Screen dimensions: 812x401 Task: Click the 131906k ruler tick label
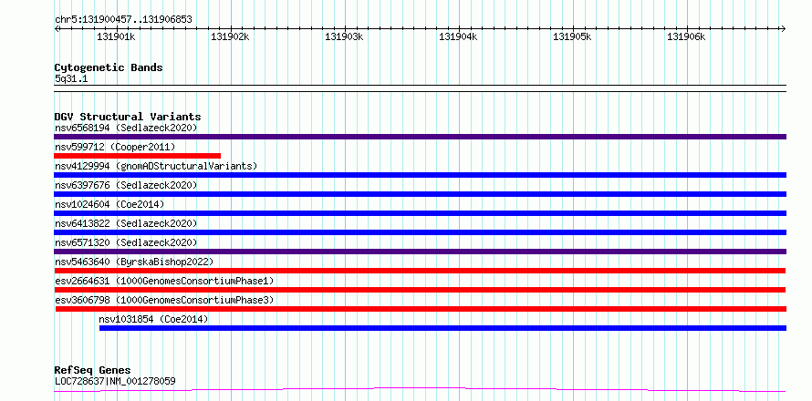(x=686, y=36)
